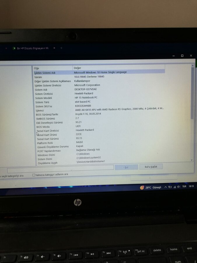Viewport: 197px width, 263px height.
Task: Click the 10.0.19045 Derleme version value
Action: coord(89,77)
